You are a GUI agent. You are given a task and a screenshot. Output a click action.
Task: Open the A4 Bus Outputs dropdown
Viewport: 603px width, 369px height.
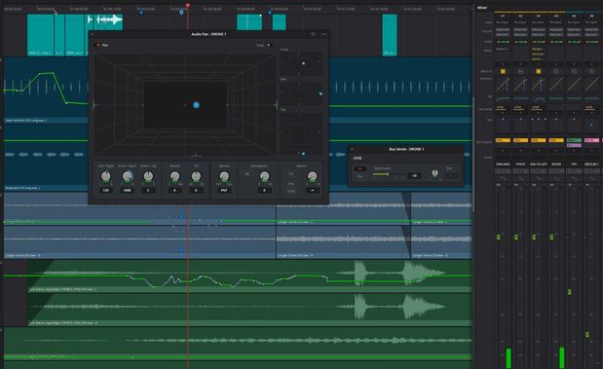coord(556,140)
